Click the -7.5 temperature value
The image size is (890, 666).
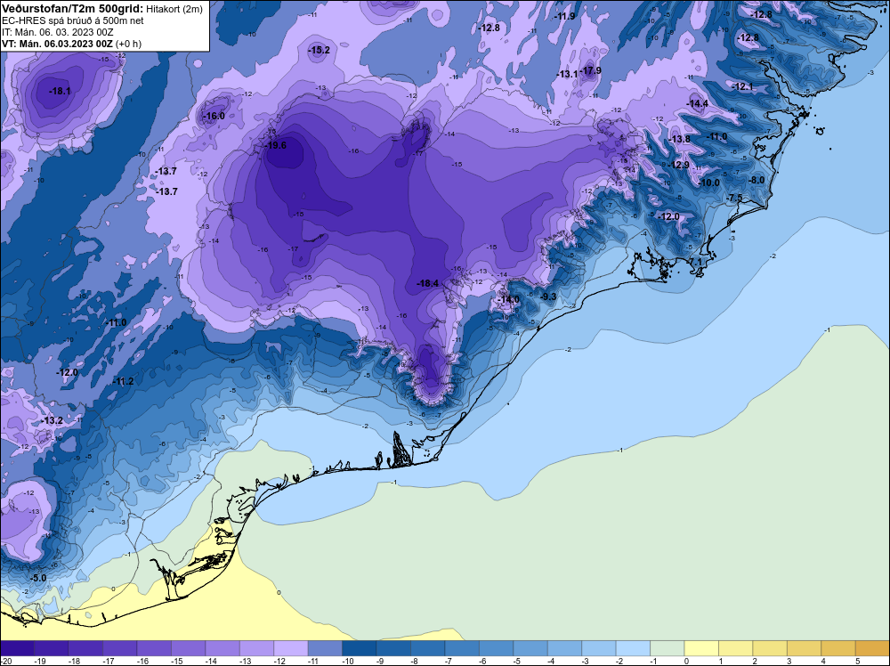pos(735,198)
